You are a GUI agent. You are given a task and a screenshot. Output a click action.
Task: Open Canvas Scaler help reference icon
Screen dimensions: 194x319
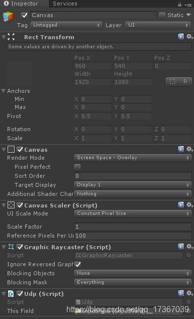pyautogui.click(x=180, y=205)
